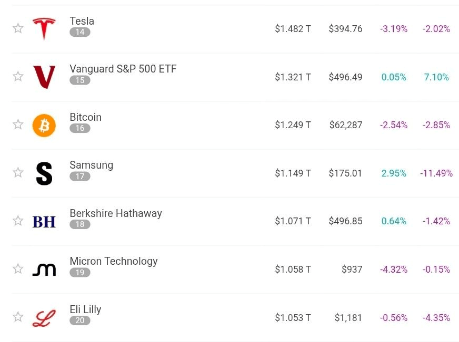Star Vanguard S&P 500 ETF as favorite
Viewport: 459px width, 342px height.
(18, 76)
